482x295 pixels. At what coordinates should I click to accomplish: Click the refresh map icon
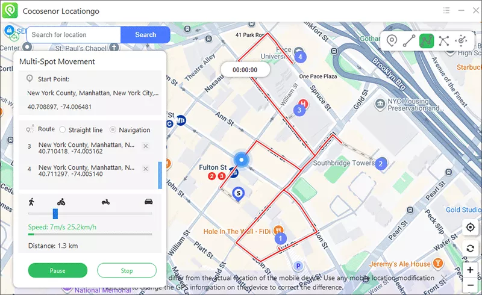pos(471,249)
